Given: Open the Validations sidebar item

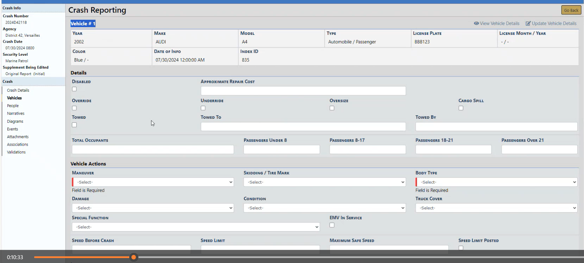Looking at the screenshot, I should (16, 152).
